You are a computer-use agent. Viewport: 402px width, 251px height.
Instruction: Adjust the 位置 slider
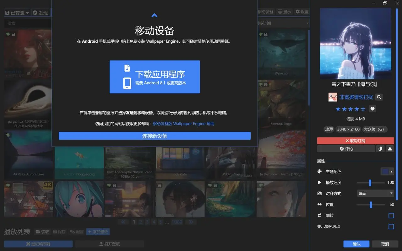[x=371, y=205]
